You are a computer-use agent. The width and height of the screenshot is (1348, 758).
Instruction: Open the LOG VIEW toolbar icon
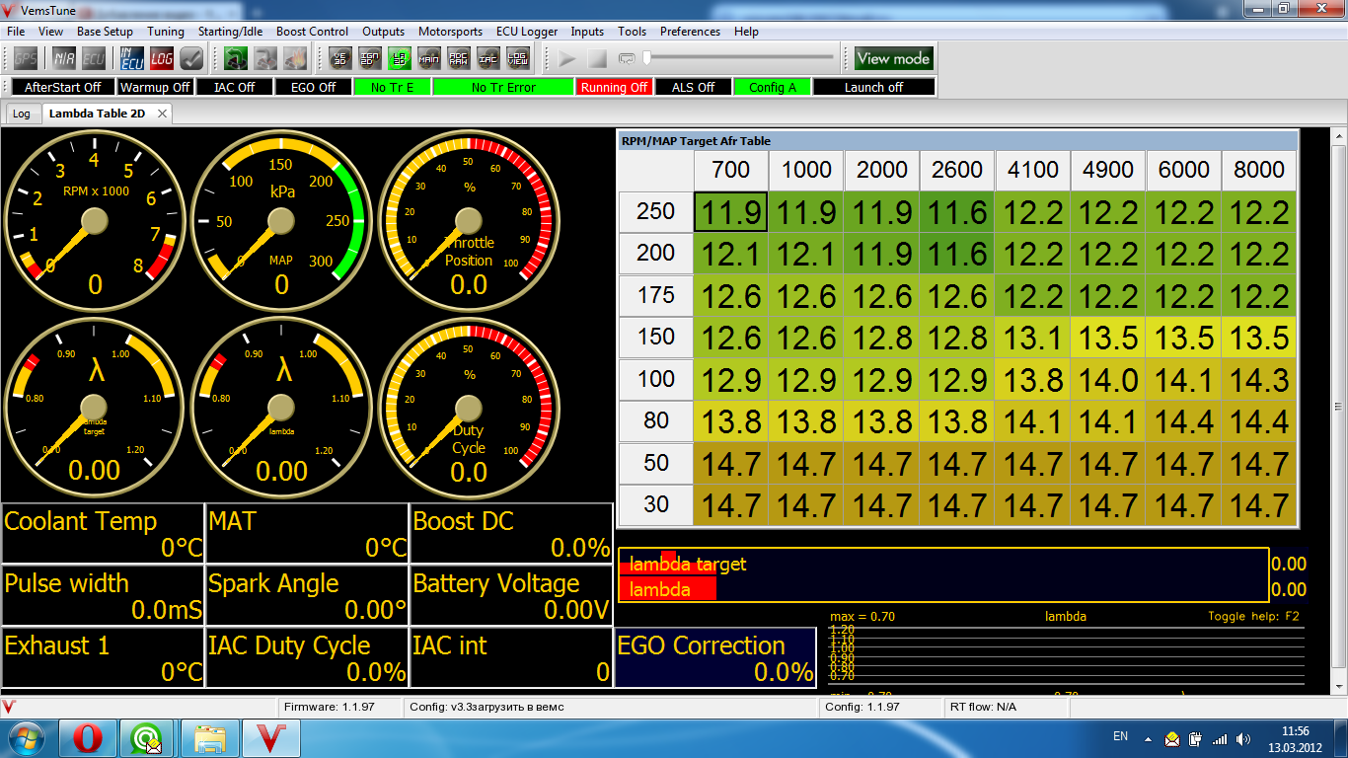[518, 58]
